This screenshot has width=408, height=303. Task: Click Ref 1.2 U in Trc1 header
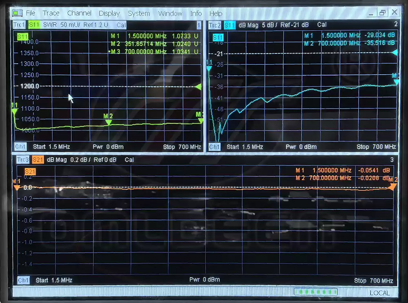click(x=95, y=25)
